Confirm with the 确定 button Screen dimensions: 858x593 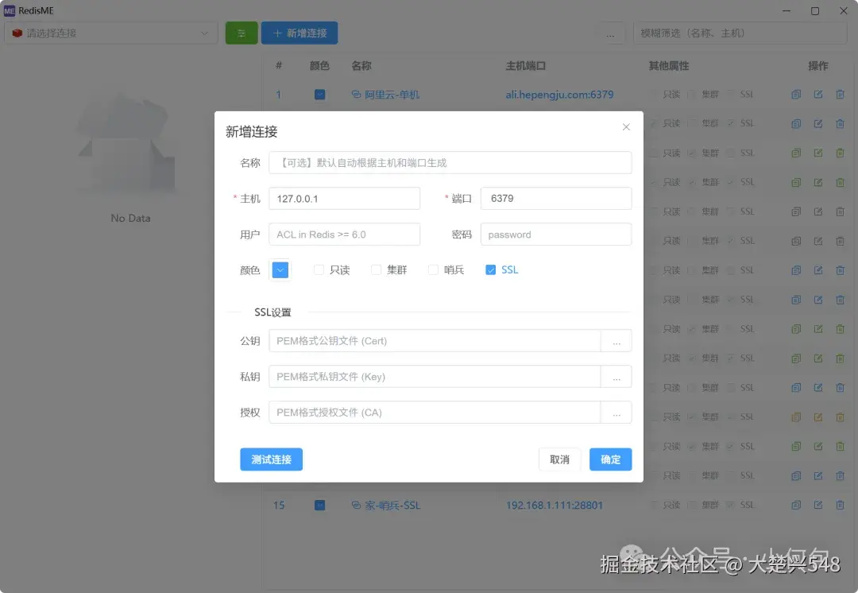click(x=611, y=459)
